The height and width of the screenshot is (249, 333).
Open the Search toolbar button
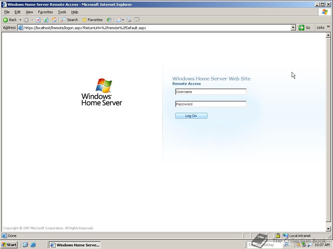(70, 20)
